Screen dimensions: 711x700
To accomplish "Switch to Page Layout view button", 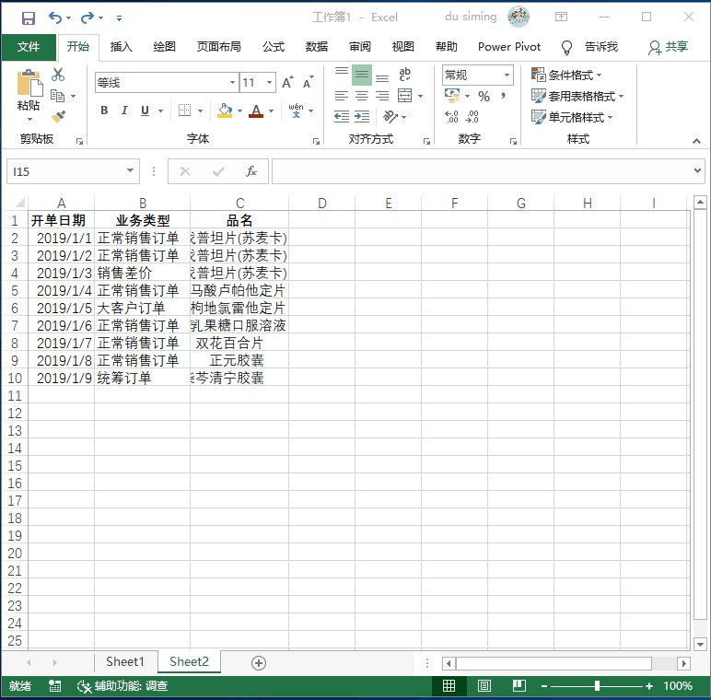I will [484, 686].
